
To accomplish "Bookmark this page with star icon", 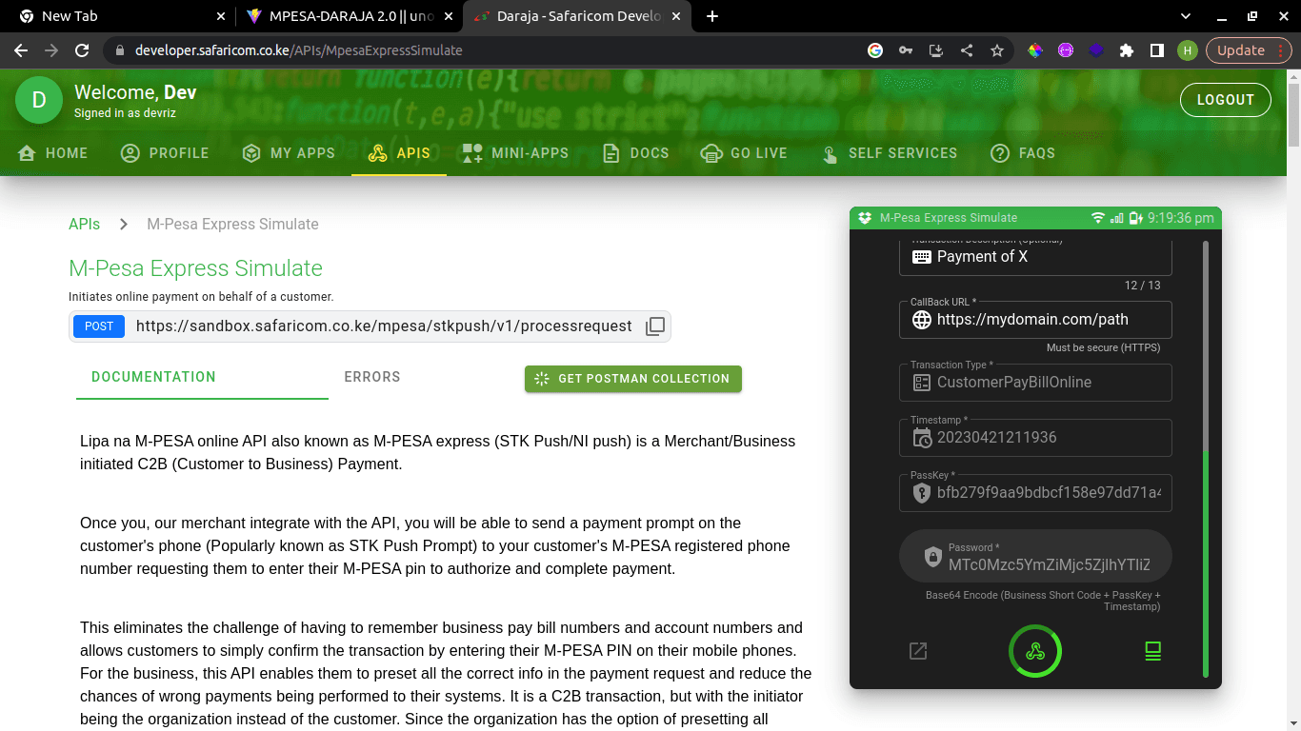I will 997,50.
